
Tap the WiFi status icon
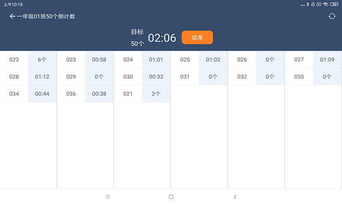pyautogui.click(x=325, y=4)
